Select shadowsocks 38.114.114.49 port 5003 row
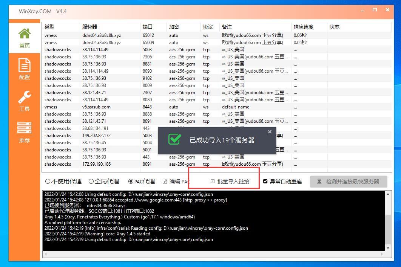 point(217,49)
